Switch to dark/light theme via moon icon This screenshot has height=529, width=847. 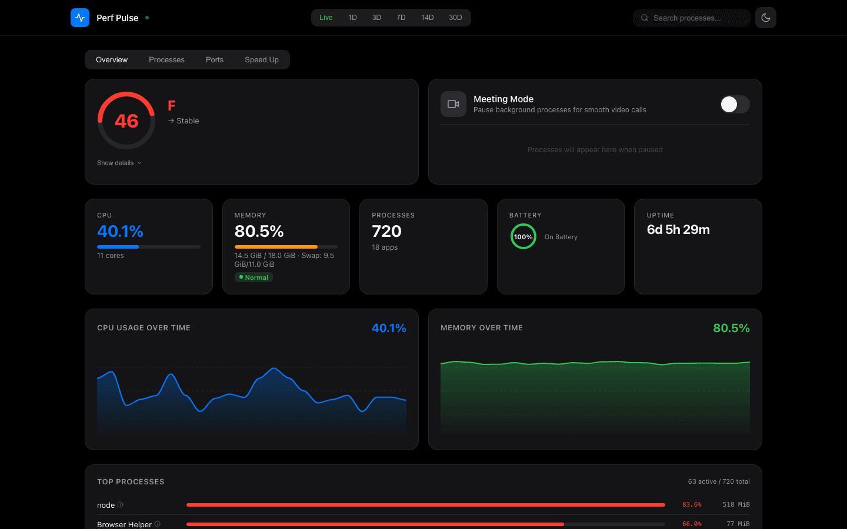coord(765,18)
